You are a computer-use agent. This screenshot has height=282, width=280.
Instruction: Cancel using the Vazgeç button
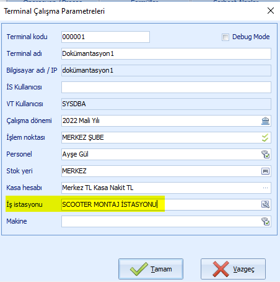[x=233, y=269]
